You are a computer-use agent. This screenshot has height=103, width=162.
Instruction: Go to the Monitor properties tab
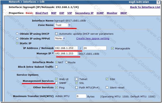pos(112,13)
